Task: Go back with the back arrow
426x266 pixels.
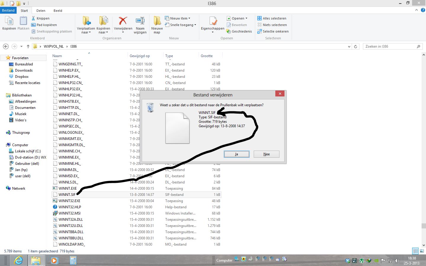Action: [x=6, y=46]
